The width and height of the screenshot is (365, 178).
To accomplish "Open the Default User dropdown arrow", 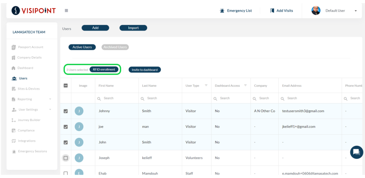I will click(x=356, y=11).
